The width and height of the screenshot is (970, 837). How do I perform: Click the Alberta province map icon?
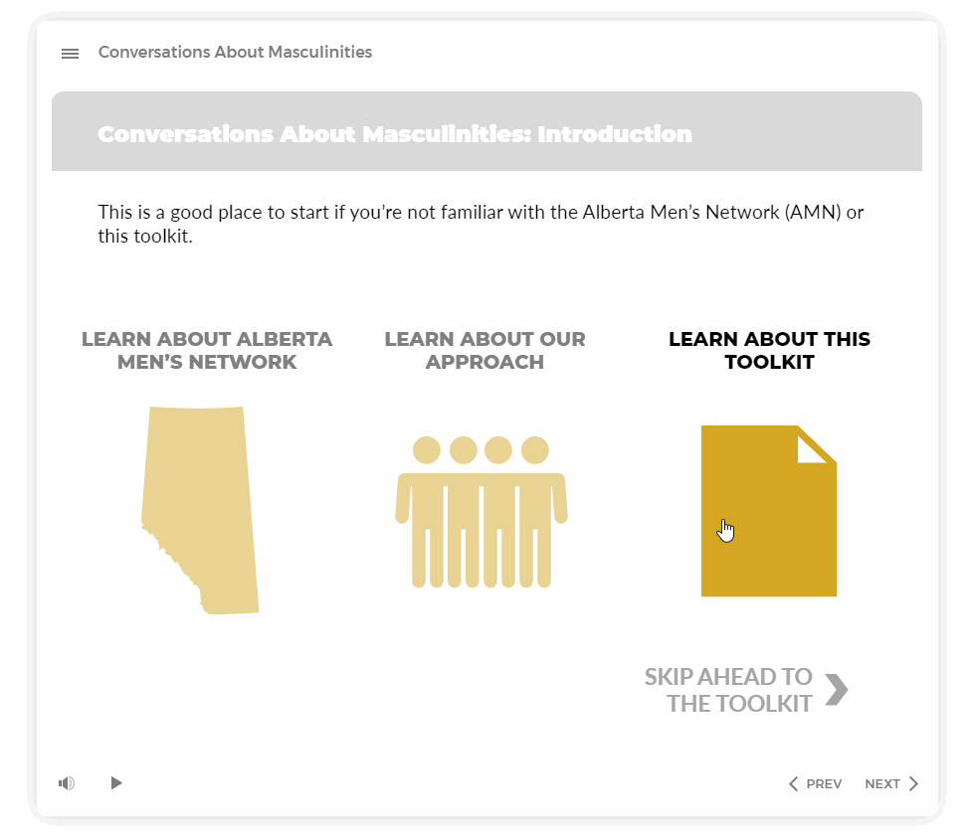(x=200, y=510)
